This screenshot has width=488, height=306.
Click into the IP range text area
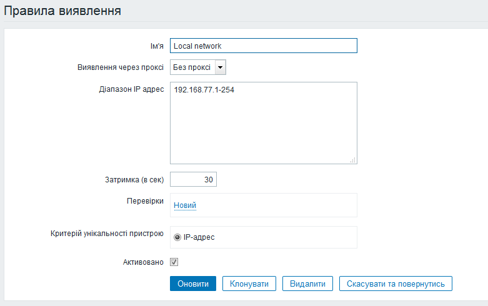coord(263,122)
